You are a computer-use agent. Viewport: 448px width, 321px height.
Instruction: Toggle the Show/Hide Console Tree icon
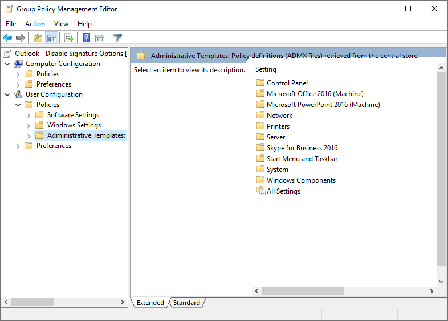coord(52,38)
